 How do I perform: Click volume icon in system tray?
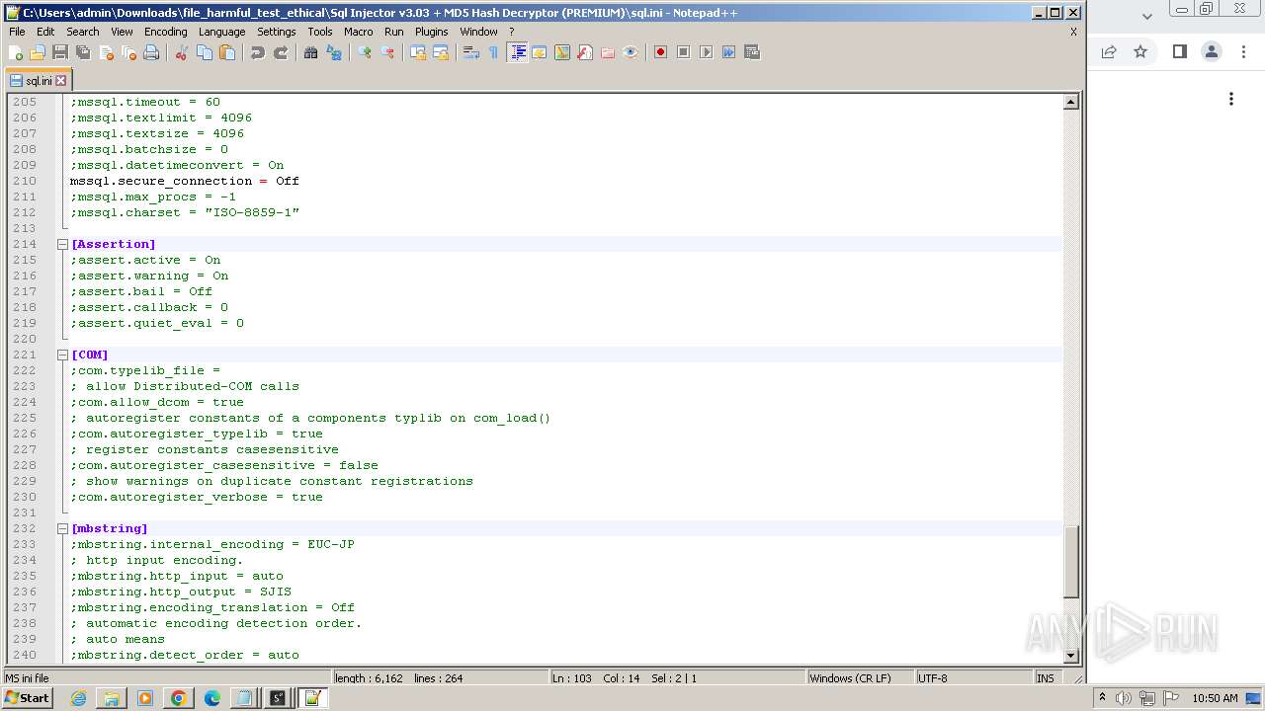point(1123,698)
